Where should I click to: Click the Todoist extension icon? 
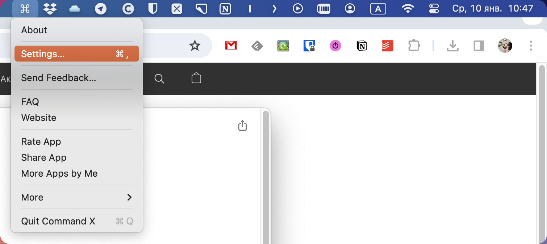388,46
